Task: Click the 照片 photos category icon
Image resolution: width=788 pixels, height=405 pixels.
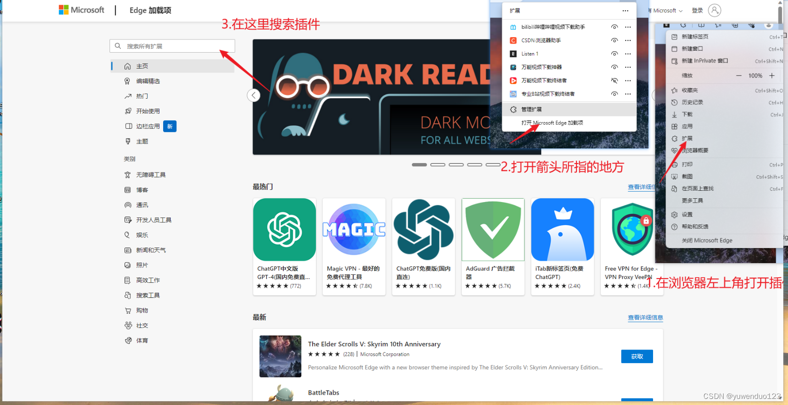Action: (127, 265)
